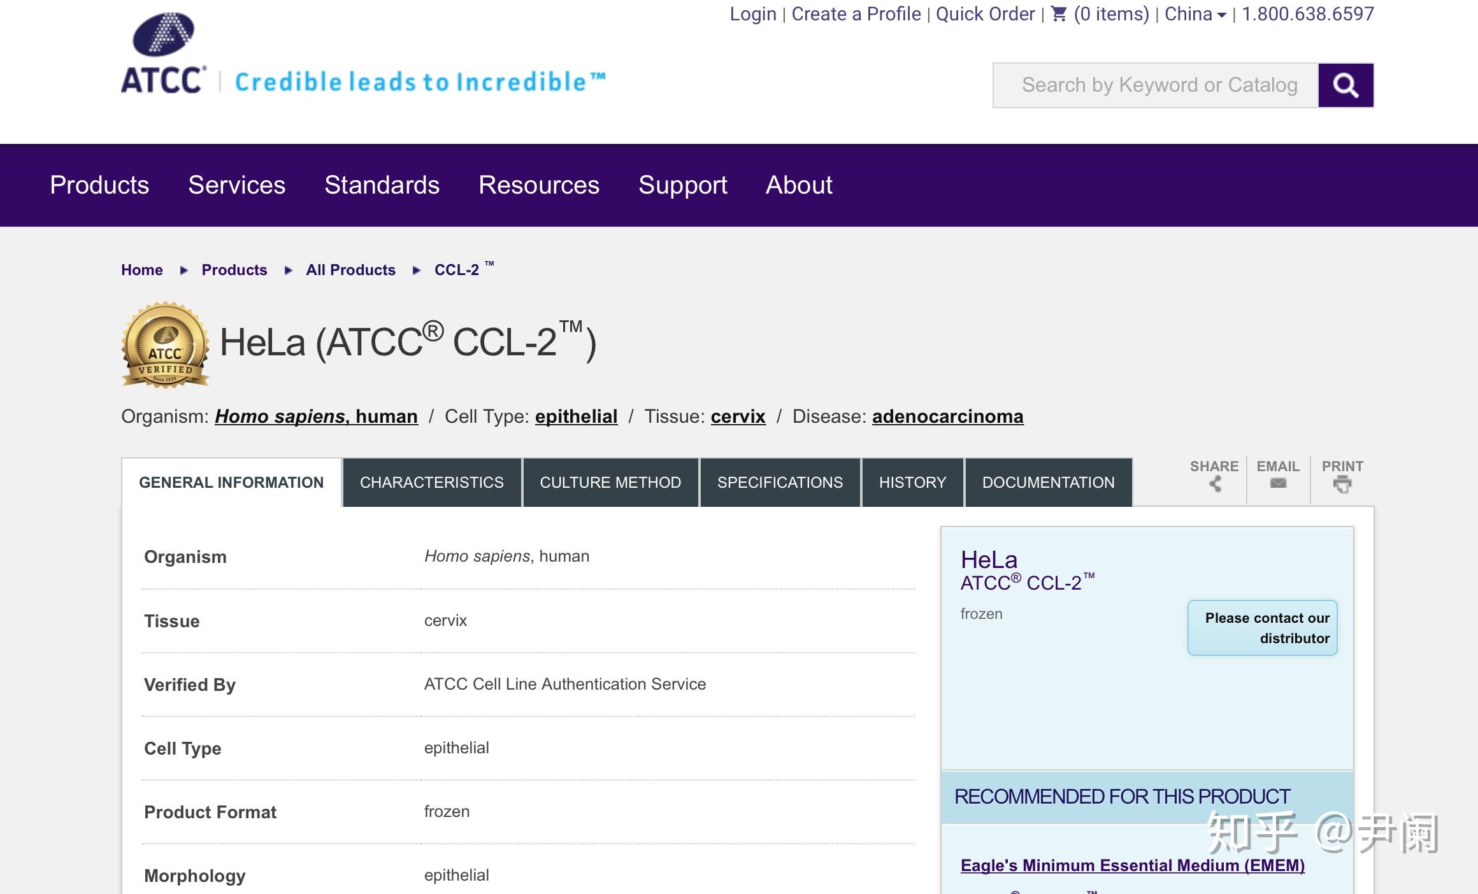Screen dimensions: 1478x894
Task: Click the Email envelope icon
Action: coord(1278,483)
